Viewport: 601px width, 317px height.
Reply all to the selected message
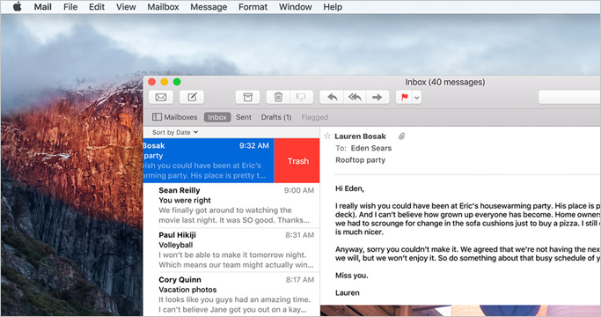tap(355, 97)
